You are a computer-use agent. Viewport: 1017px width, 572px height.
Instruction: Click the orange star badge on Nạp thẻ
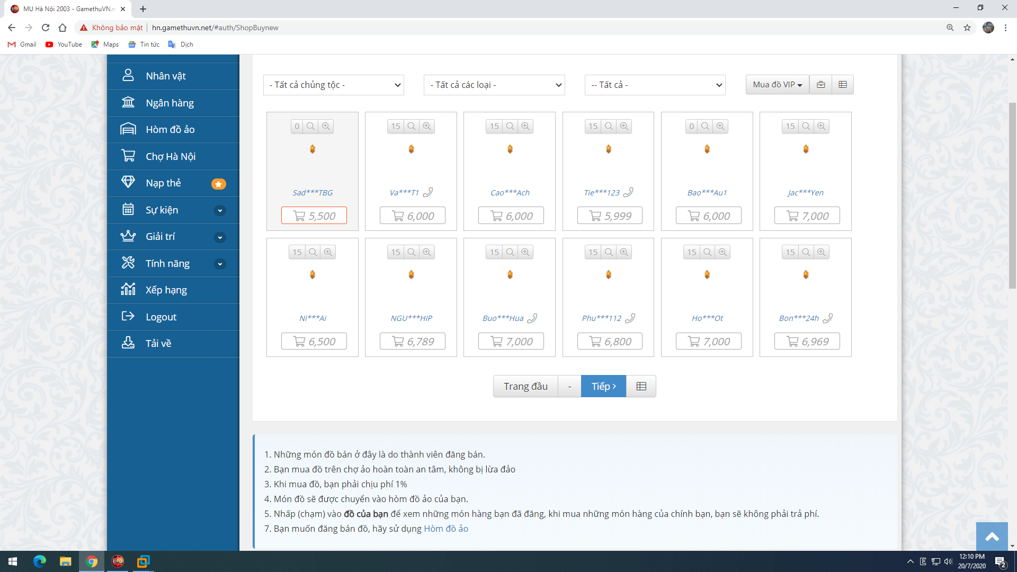pyautogui.click(x=218, y=184)
